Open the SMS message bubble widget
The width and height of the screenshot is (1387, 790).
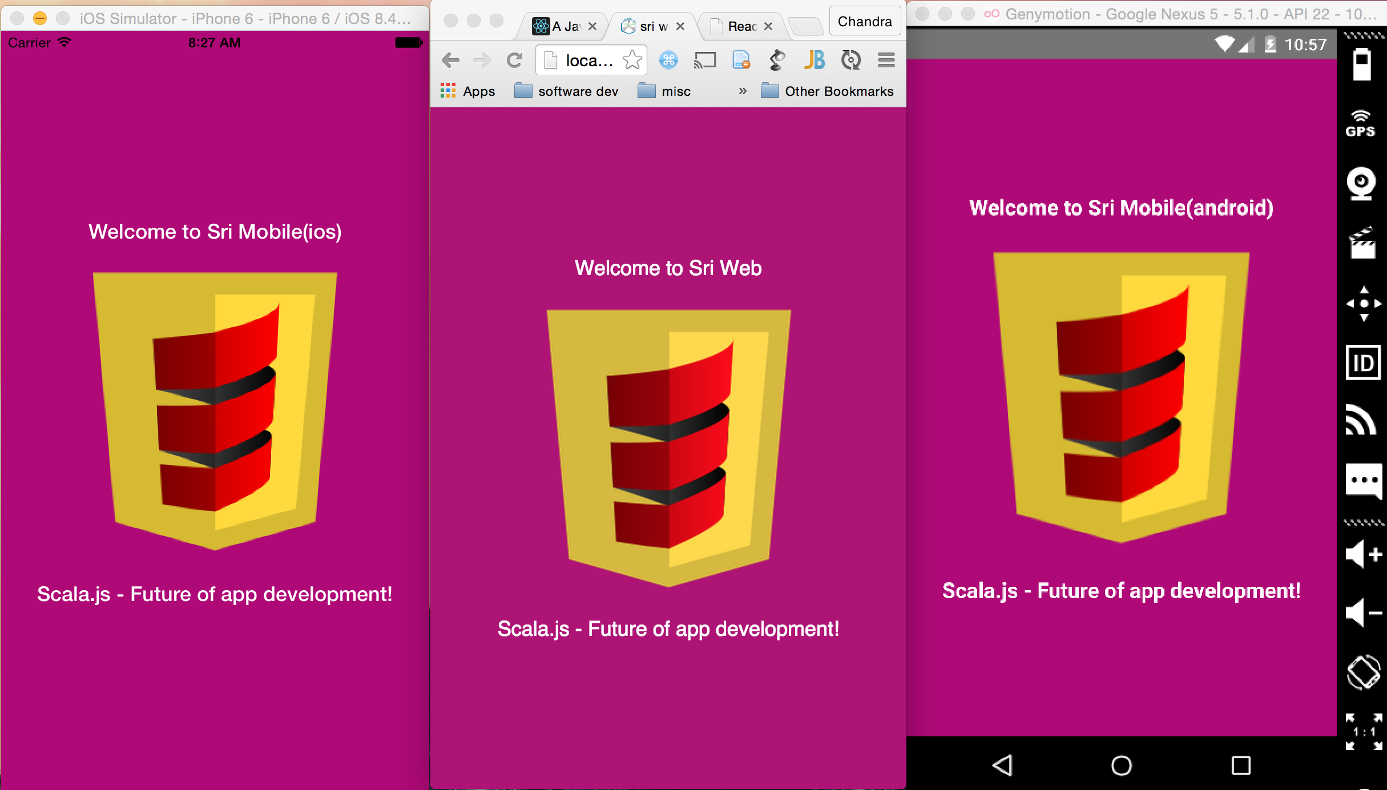click(1363, 481)
